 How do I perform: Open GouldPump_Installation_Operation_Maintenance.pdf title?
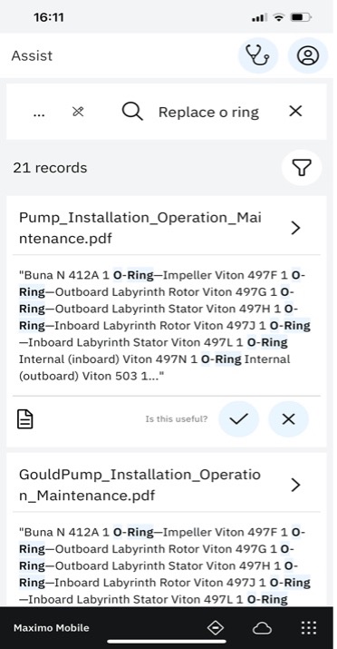coord(140,485)
